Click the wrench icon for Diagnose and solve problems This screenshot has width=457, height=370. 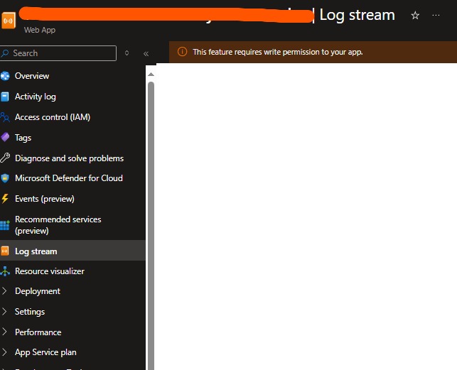(x=5, y=158)
